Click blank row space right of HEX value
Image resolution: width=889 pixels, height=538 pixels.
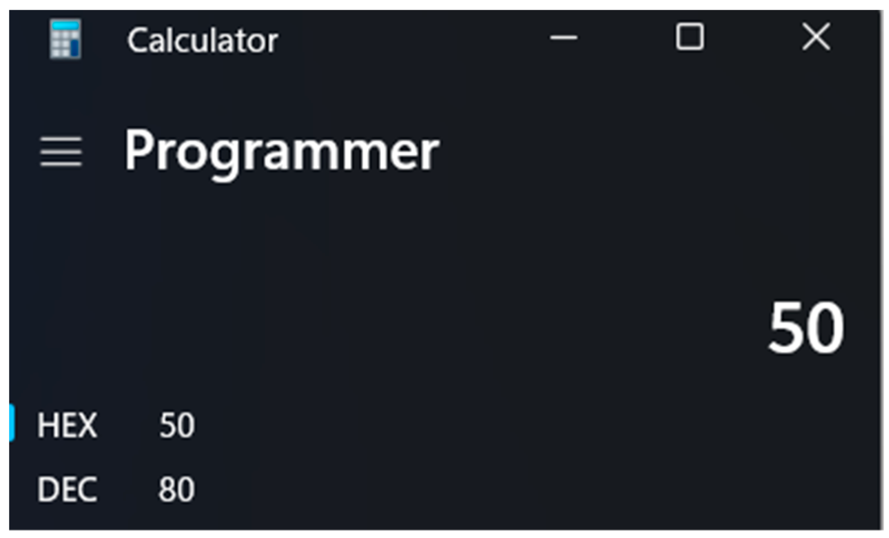[x=490, y=425]
